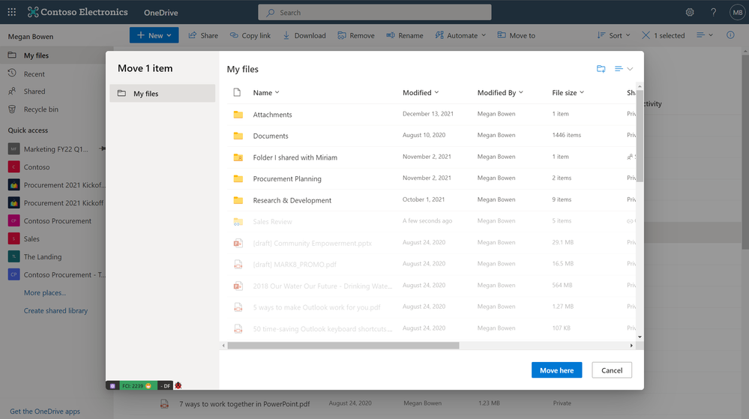
Task: Open the Modified column header dropdown
Action: 421,93
